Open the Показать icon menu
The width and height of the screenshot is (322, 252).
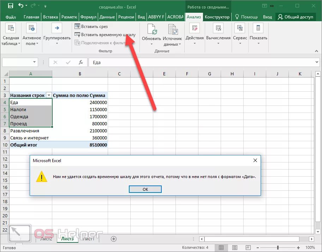(258, 28)
